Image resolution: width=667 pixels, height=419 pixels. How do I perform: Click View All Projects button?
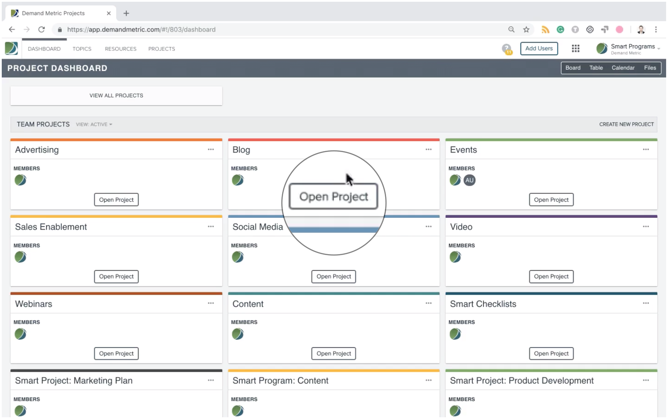point(116,96)
